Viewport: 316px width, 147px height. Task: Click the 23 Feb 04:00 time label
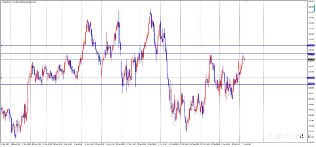coord(205,144)
